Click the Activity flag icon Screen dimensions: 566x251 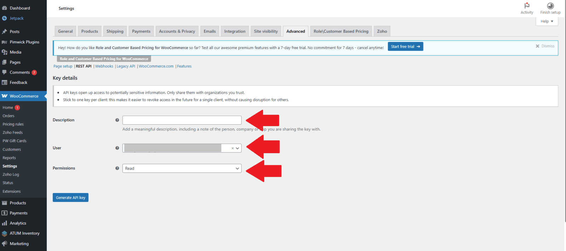coord(527,6)
